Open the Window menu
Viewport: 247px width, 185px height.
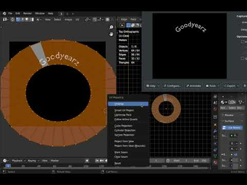(40, 13)
